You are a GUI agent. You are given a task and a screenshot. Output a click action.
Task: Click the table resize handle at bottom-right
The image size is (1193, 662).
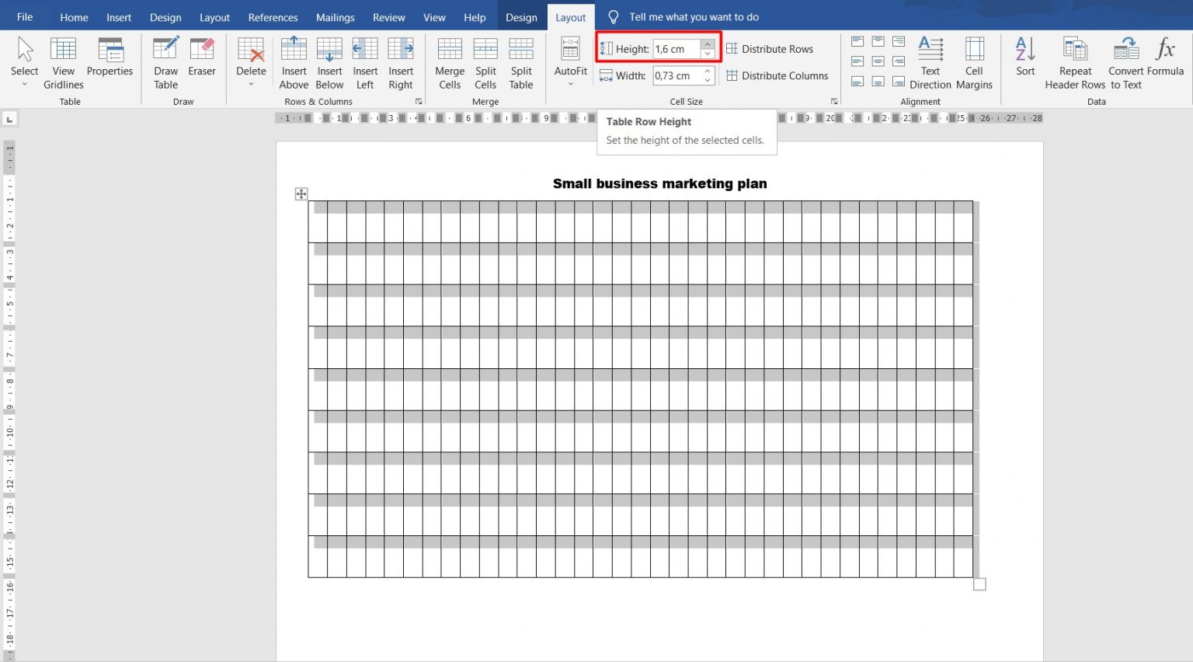pos(979,584)
